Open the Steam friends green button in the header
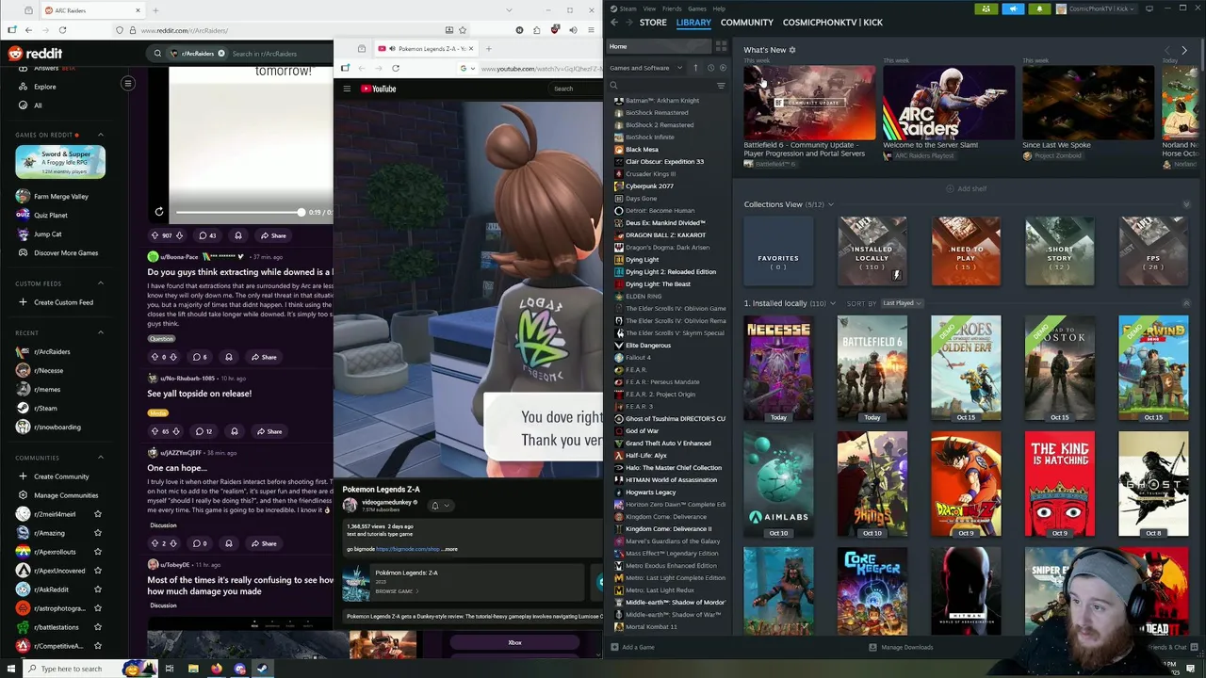The height and width of the screenshot is (678, 1206). point(986,8)
